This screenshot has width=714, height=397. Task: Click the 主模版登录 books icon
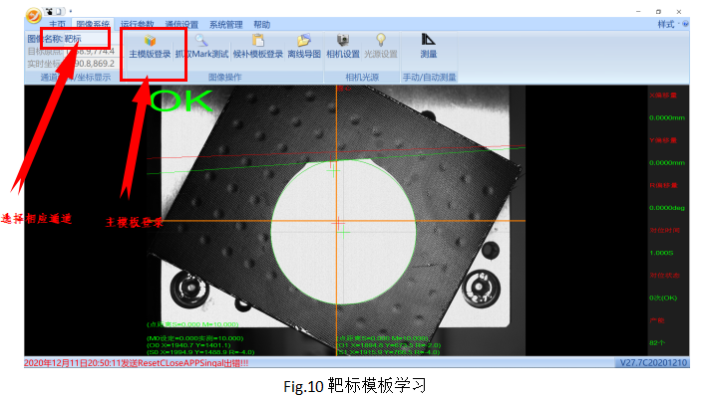pos(150,41)
